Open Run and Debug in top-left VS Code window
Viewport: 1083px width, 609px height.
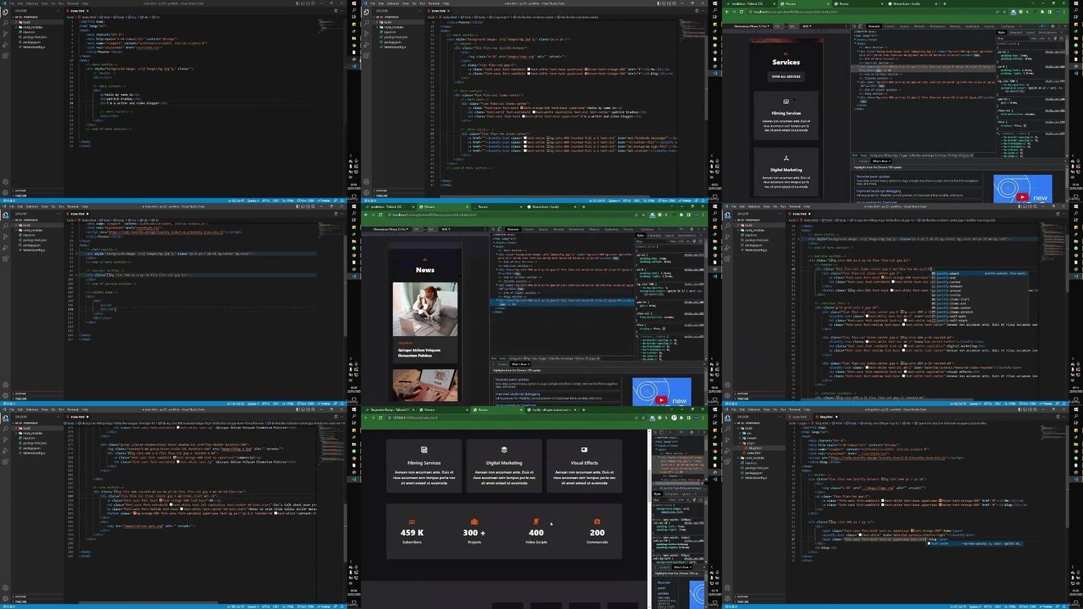[x=5, y=44]
